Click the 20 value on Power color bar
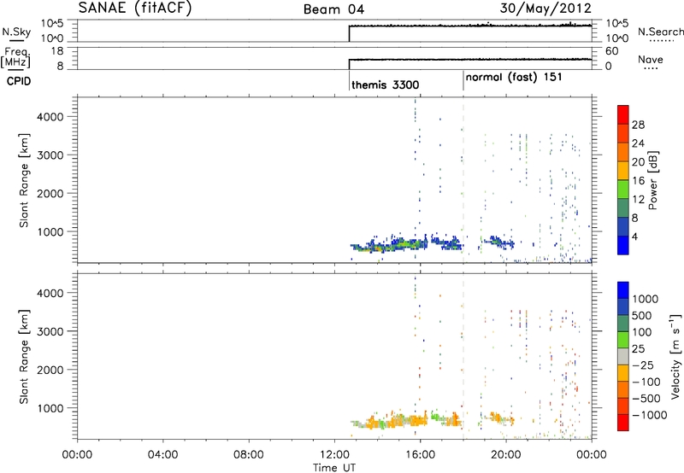The image size is (684, 473). pos(638,162)
